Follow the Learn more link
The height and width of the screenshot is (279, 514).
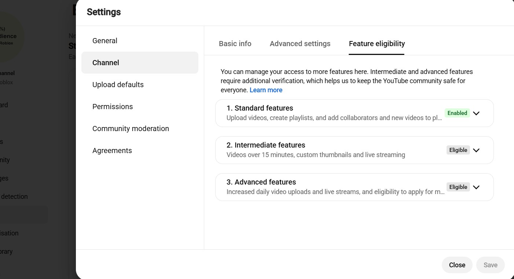(x=266, y=90)
